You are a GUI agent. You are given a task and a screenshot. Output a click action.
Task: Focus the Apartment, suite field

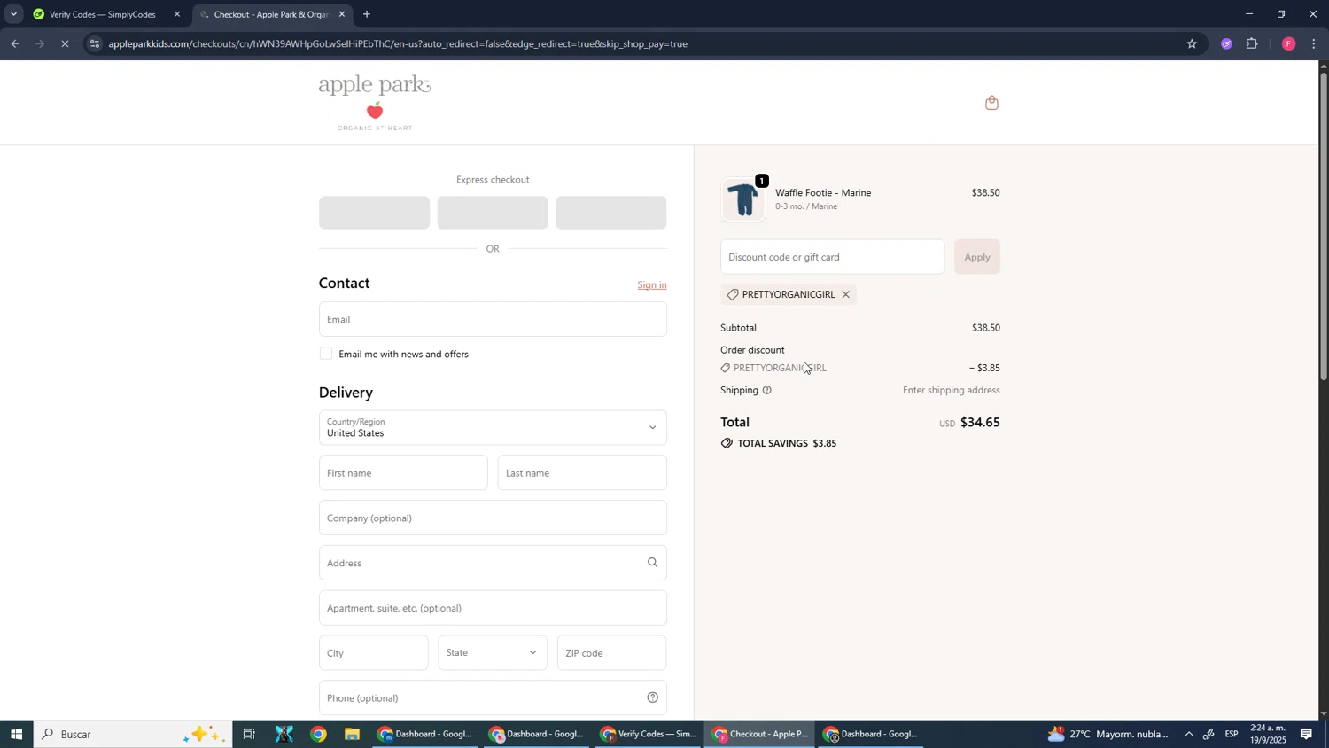coord(493,607)
